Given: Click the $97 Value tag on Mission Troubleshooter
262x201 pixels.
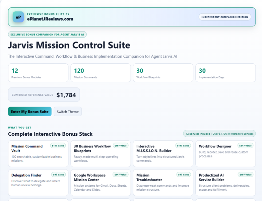Looking at the screenshot, I should point(184,175).
